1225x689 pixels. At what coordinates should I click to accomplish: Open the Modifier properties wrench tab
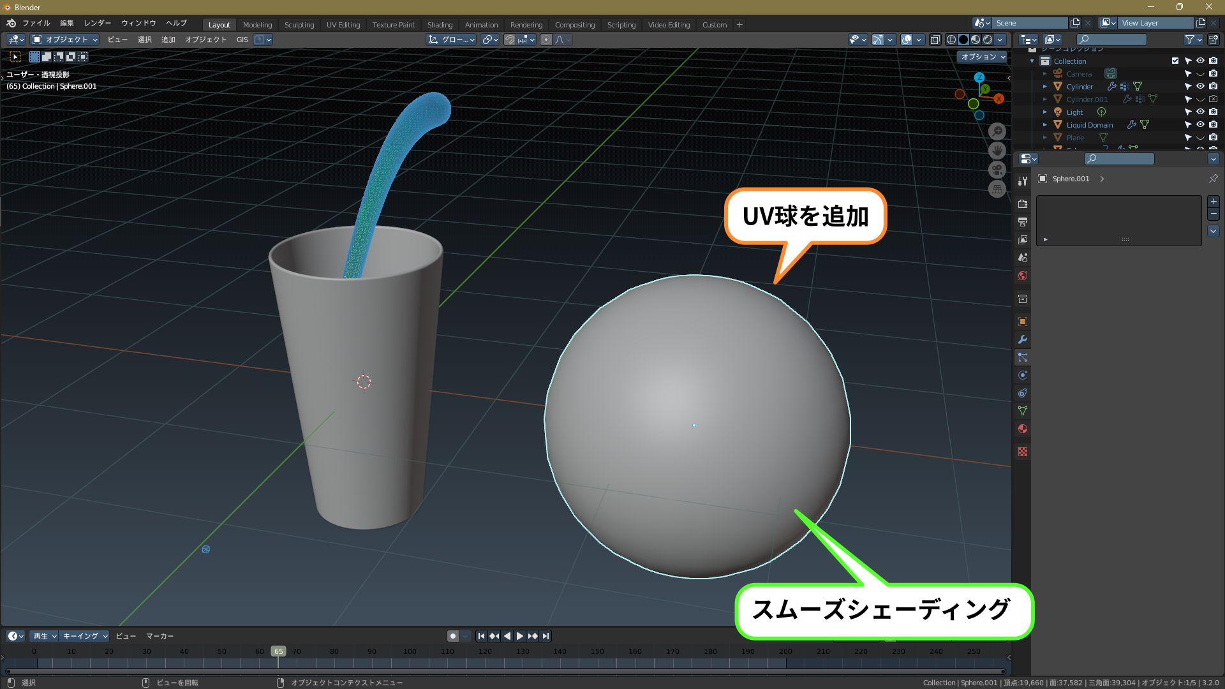click(x=1022, y=339)
